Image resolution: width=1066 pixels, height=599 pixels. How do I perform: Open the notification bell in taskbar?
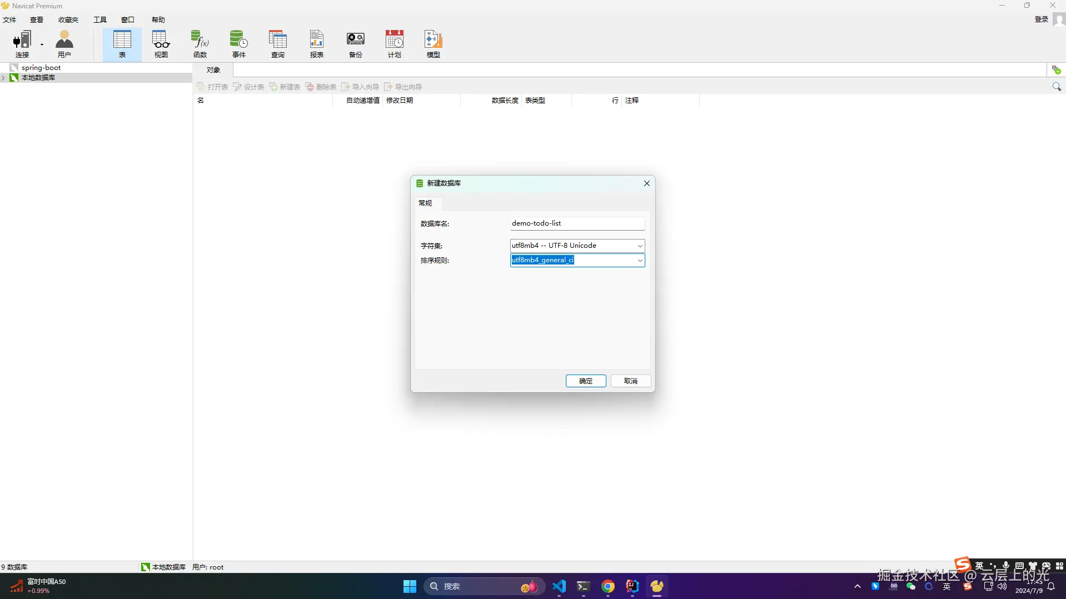(1051, 586)
